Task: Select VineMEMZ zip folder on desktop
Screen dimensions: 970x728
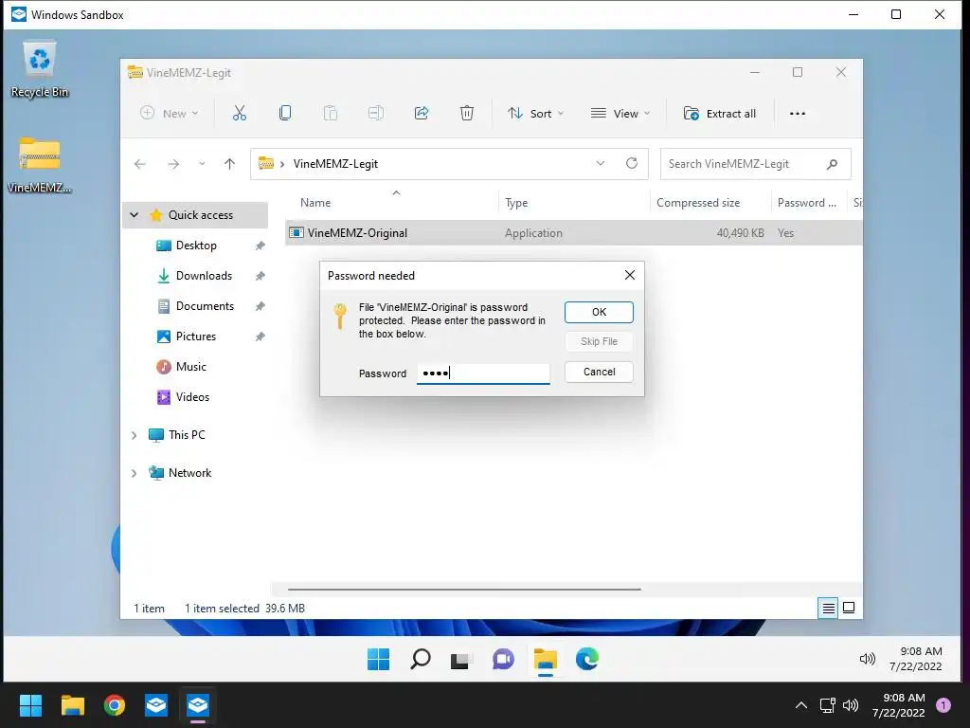Action: click(40, 165)
